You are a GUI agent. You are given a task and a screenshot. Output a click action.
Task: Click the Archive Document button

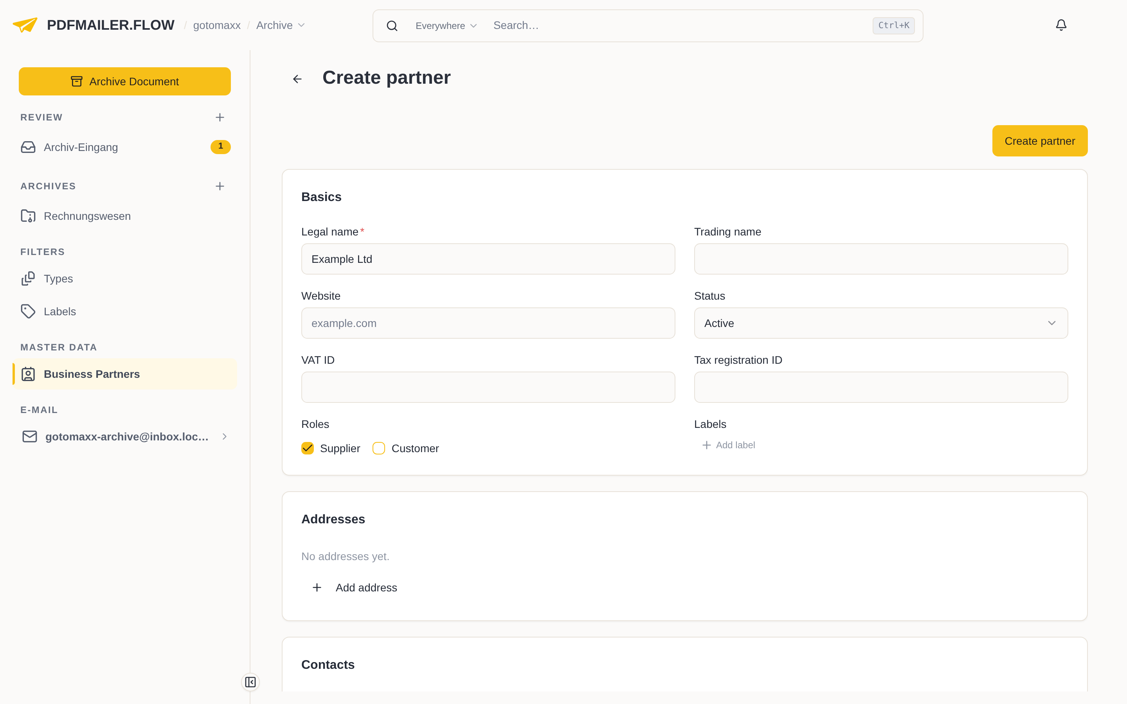coord(125,81)
